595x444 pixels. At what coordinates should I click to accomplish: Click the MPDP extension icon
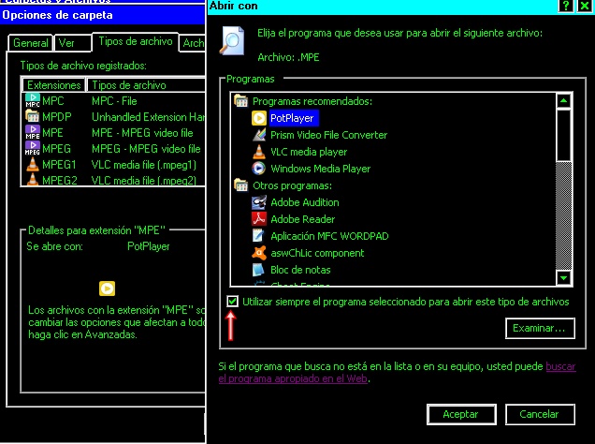coord(33,116)
